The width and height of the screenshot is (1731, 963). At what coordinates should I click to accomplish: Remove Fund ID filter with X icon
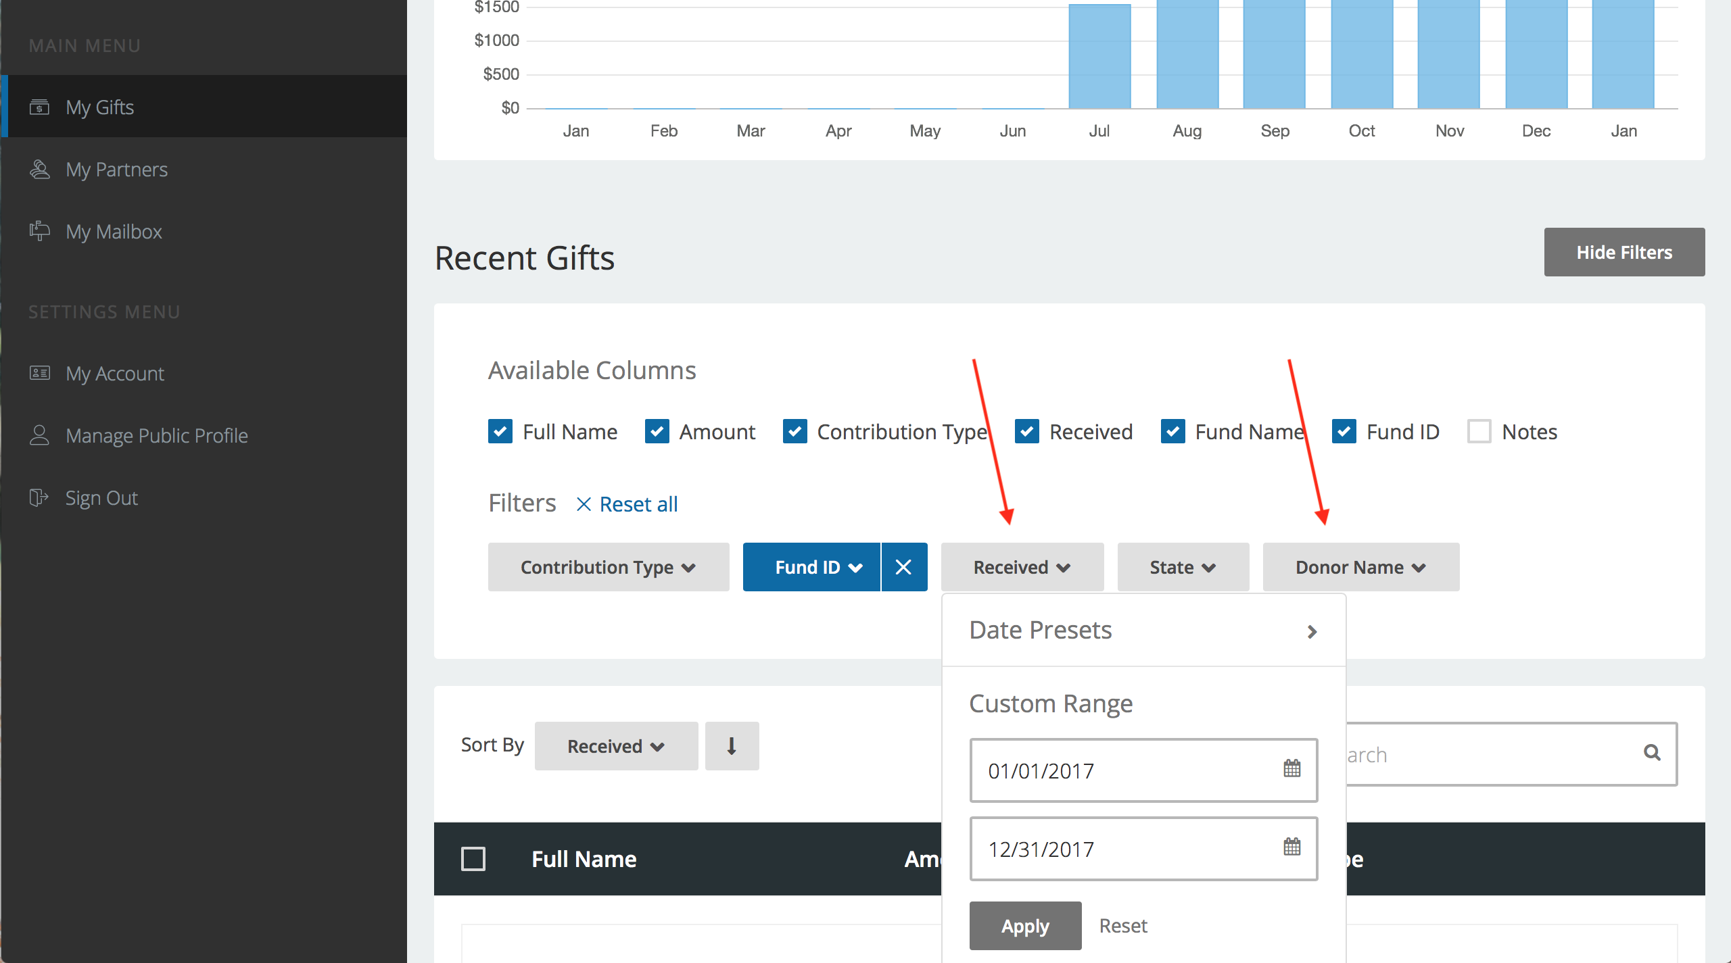903,567
